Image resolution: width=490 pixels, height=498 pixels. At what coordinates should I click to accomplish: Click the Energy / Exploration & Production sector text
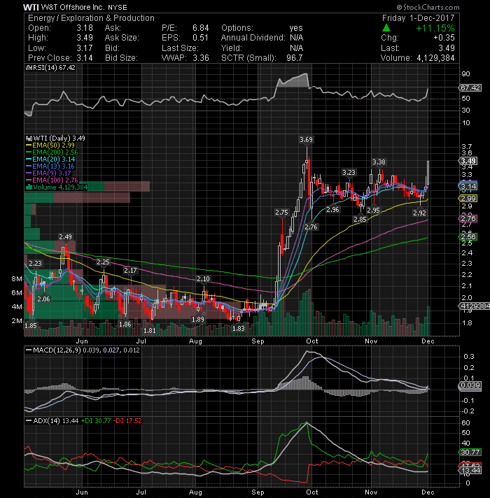pyautogui.click(x=91, y=18)
